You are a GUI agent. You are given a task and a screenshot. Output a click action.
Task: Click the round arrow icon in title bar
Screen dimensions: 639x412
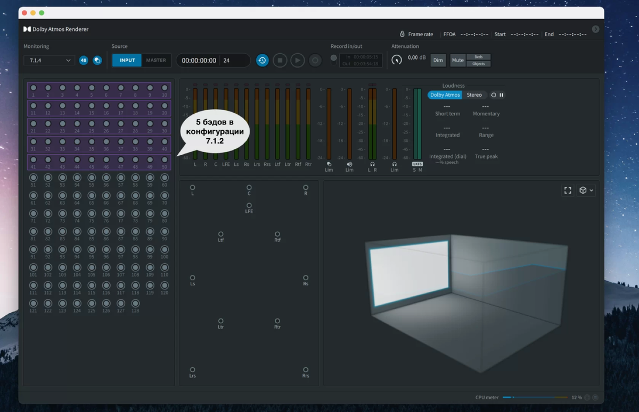click(x=596, y=29)
